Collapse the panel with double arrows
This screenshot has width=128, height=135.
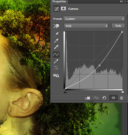pos(121,1)
